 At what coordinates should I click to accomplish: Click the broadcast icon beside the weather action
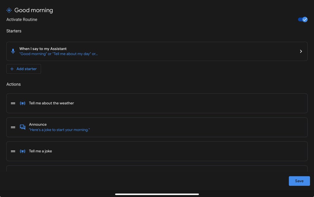tap(22, 103)
